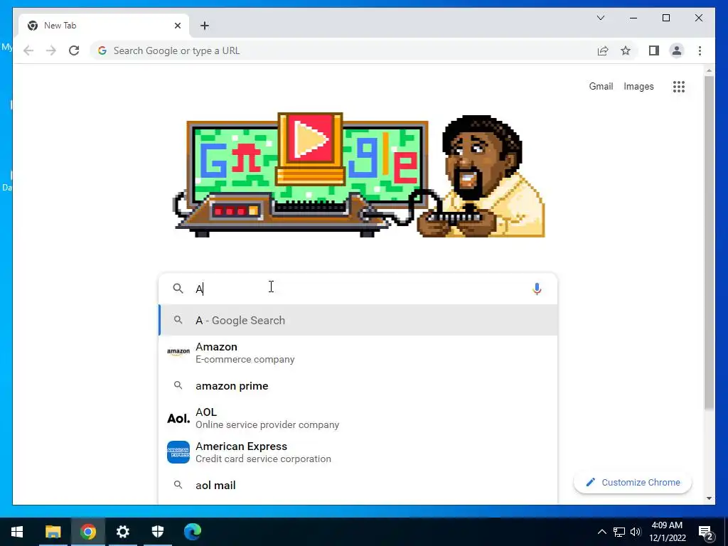This screenshot has height=546, width=728.
Task: Click the Google search input box
Action: [x=358, y=289]
